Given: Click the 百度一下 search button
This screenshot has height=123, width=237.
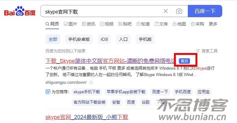Looking at the screenshot, I should [x=205, y=11].
